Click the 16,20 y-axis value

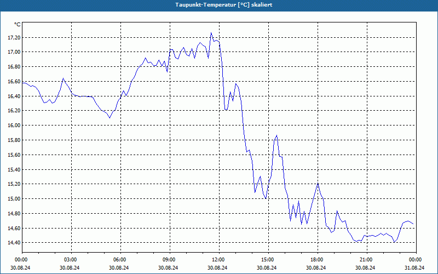pos(13,111)
